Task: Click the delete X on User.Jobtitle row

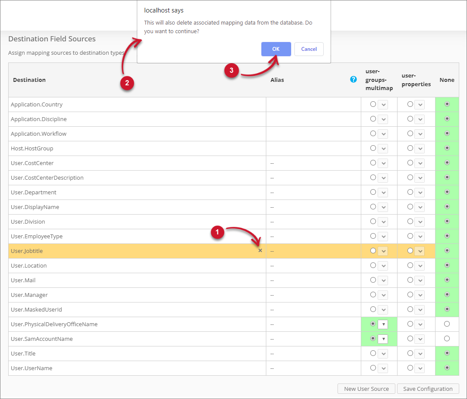Action: (260, 250)
